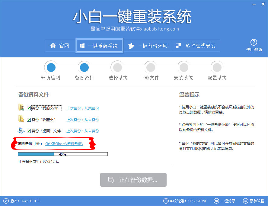Viewport: 268px width, 206px height.
Task: Select the 选择系统 step circle
Action: (x=117, y=67)
